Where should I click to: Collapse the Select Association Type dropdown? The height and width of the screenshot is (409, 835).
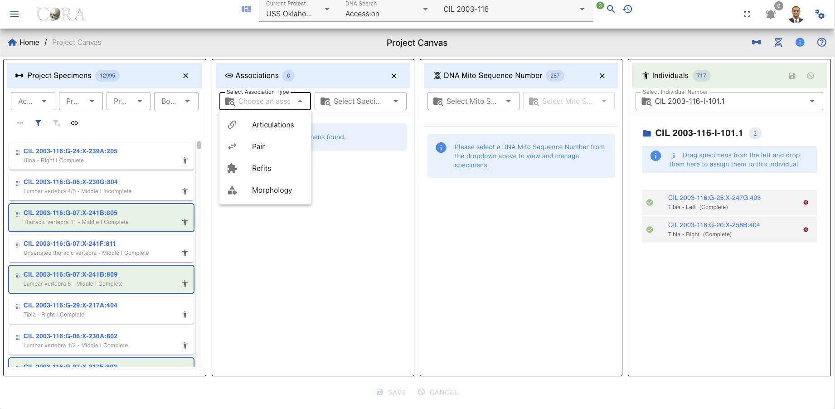coord(265,101)
